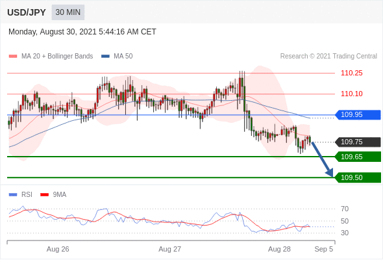The height and width of the screenshot is (260, 383).
Task: Click the green 109.65 support price tag
Action: coord(358,157)
